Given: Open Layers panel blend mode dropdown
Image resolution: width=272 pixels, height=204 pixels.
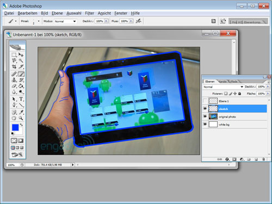Looking at the screenshot, I should click(x=223, y=87).
